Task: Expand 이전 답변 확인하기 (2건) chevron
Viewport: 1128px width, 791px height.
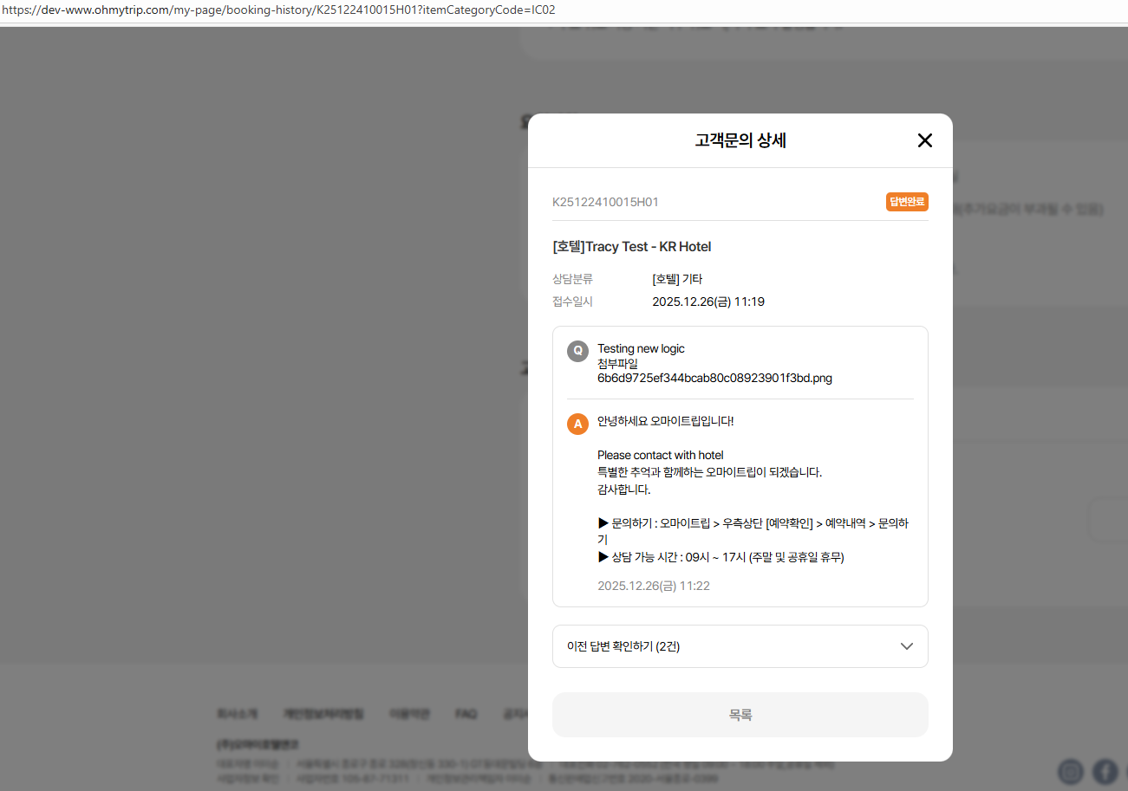Action: click(x=907, y=646)
